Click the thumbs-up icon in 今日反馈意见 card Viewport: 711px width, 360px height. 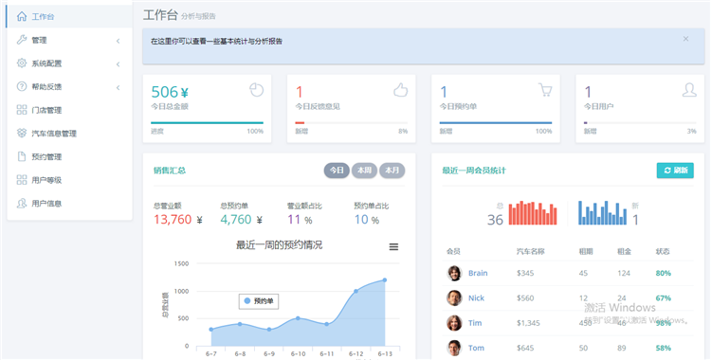pos(400,90)
